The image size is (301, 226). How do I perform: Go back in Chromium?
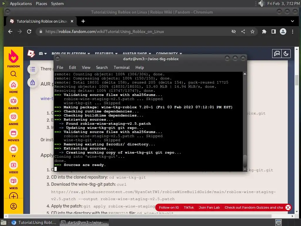click(x=10, y=31)
